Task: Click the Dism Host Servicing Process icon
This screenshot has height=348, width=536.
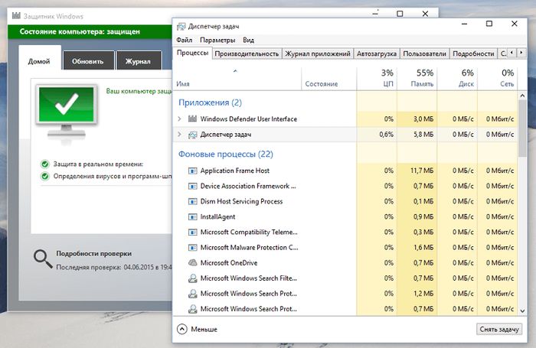Action: pyautogui.click(x=192, y=201)
